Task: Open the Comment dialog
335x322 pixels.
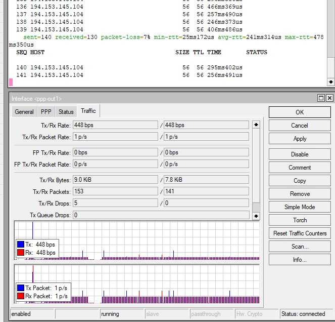Action: point(300,168)
